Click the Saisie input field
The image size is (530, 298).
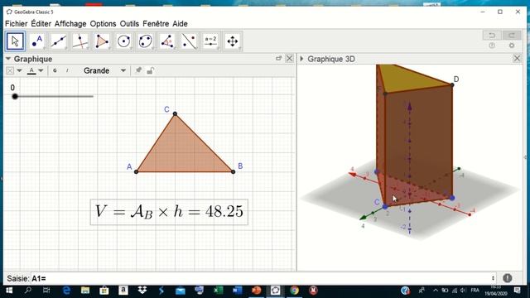pyautogui.click(x=262, y=278)
